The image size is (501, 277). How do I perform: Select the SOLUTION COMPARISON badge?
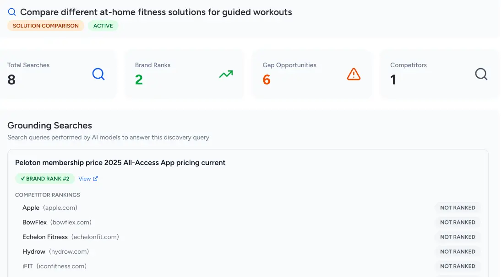pos(45,26)
